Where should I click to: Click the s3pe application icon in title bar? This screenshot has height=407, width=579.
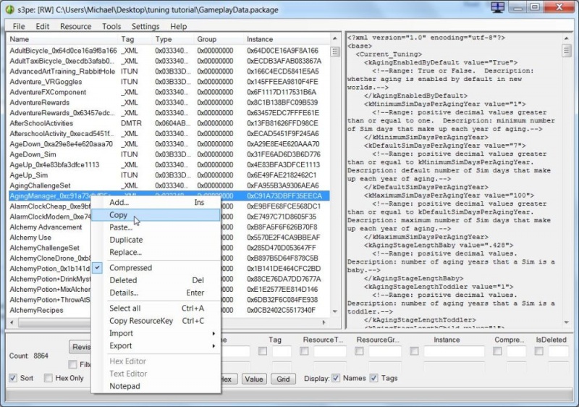pos(10,8)
